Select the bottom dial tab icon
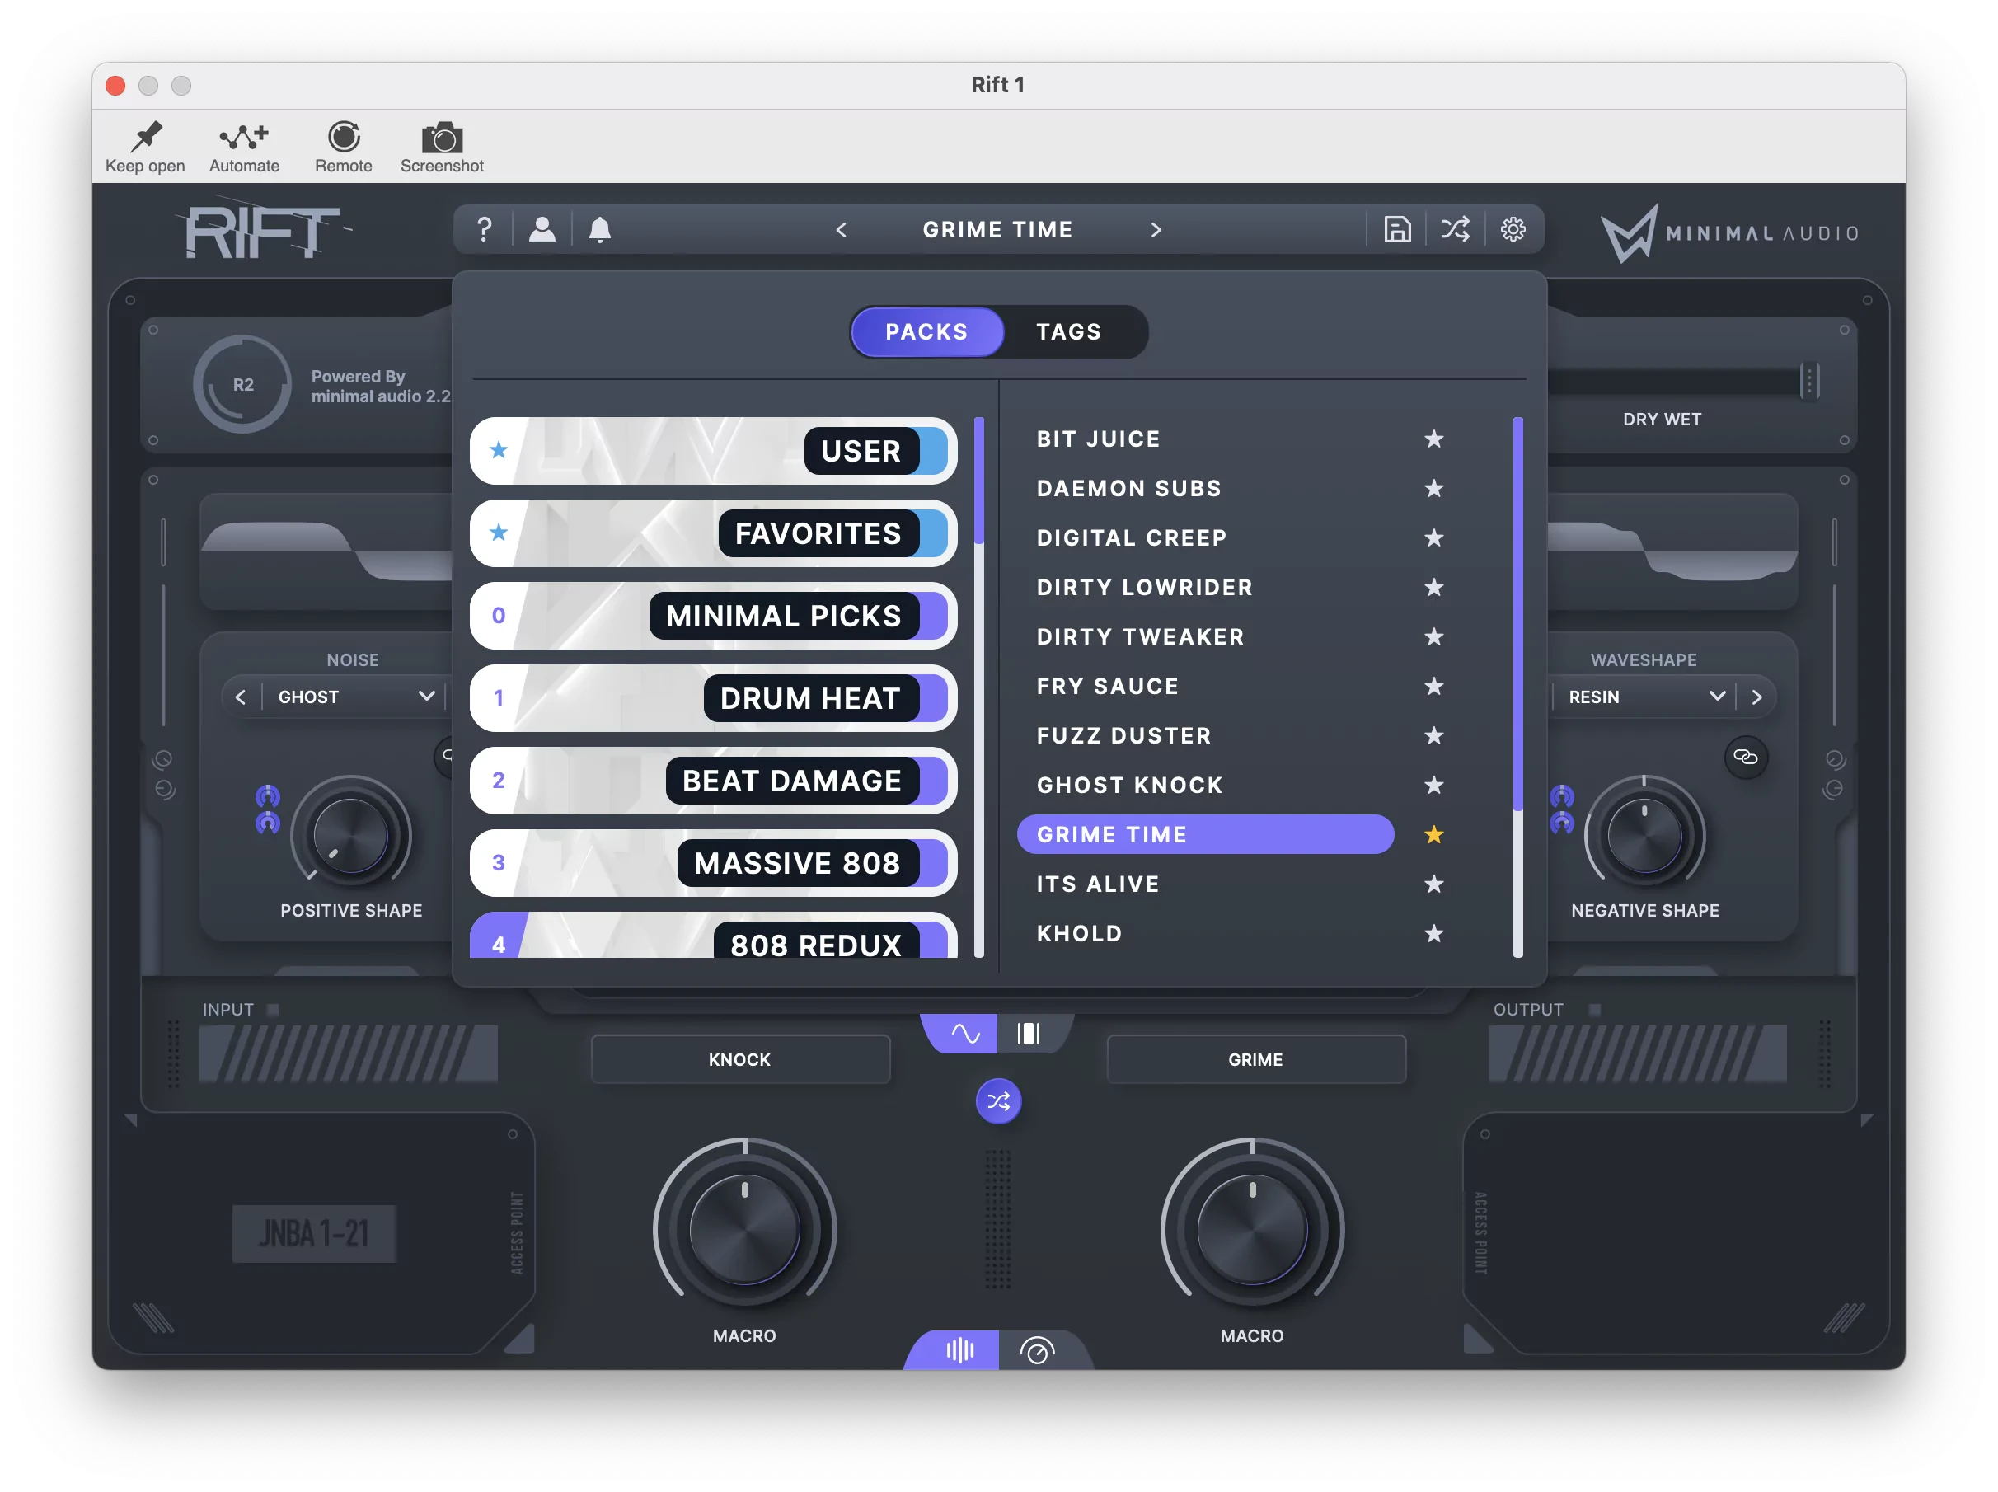The image size is (1998, 1492). coord(1036,1350)
